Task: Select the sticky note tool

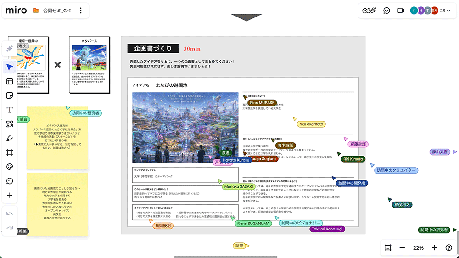Action: (x=10, y=95)
